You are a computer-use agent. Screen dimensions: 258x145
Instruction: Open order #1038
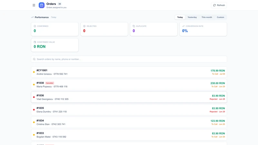(x=129, y=85)
